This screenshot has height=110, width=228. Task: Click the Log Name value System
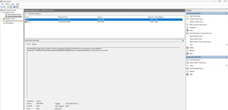tap(39, 101)
